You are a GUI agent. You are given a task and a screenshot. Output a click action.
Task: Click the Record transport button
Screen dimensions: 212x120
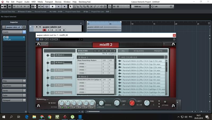[x=64, y=6]
